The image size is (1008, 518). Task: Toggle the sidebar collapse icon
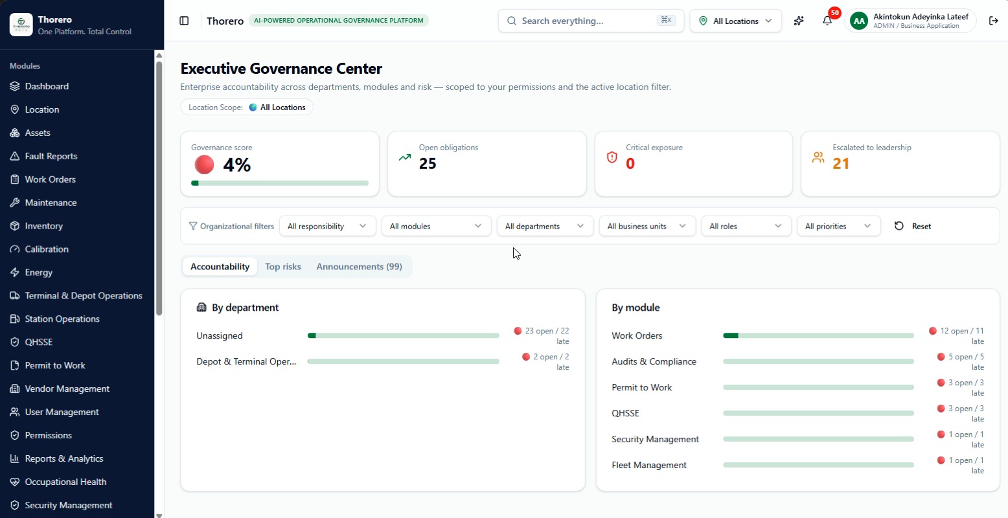pos(184,21)
